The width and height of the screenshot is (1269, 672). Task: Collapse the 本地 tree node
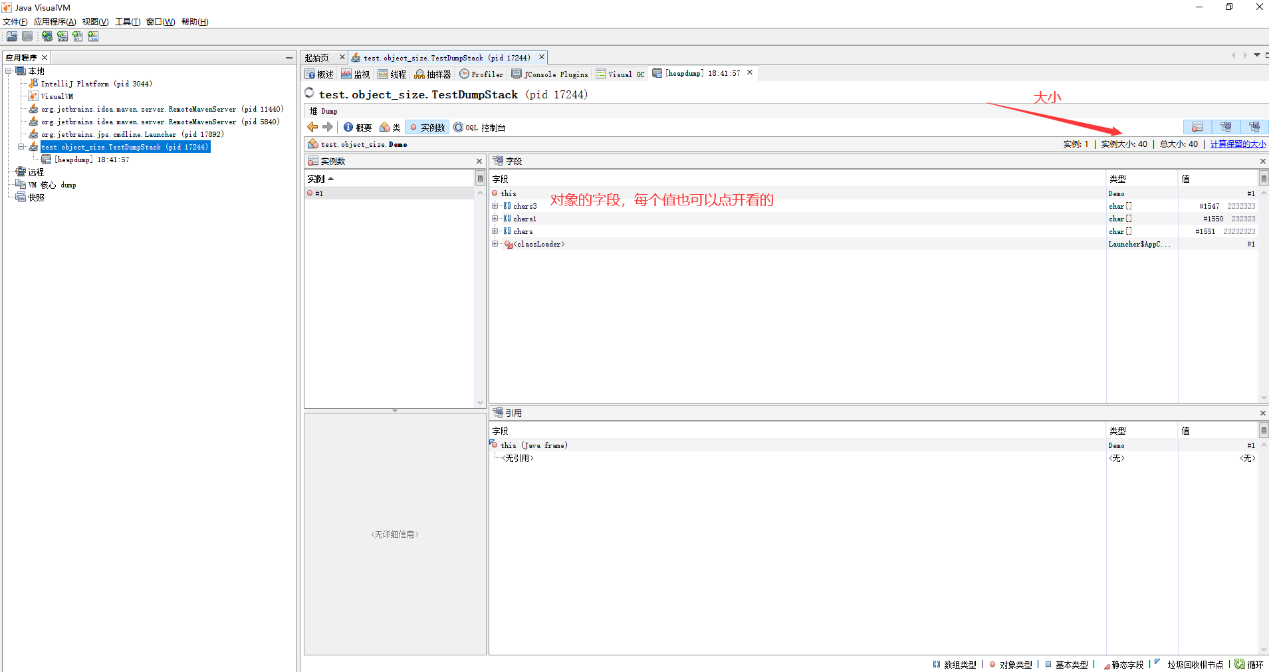coord(9,71)
